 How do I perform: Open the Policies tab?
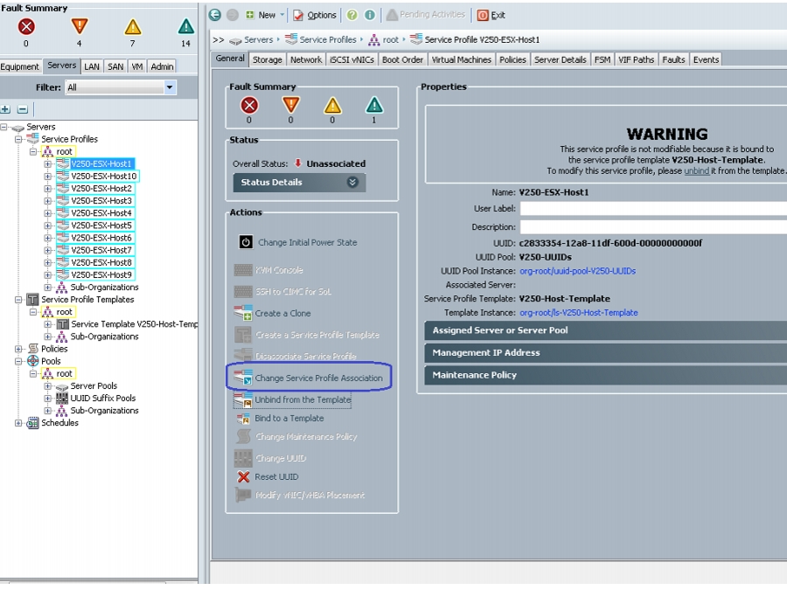[512, 59]
